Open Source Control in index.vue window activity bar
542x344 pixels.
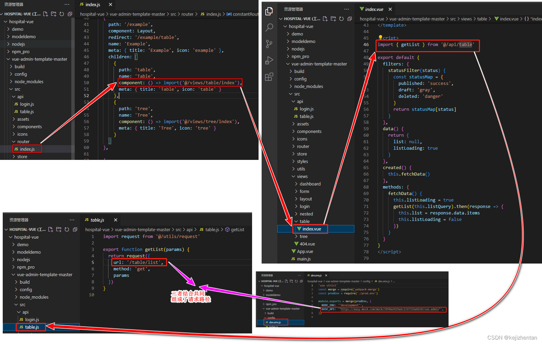click(x=269, y=44)
